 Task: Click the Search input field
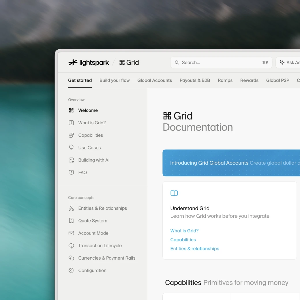click(221, 63)
